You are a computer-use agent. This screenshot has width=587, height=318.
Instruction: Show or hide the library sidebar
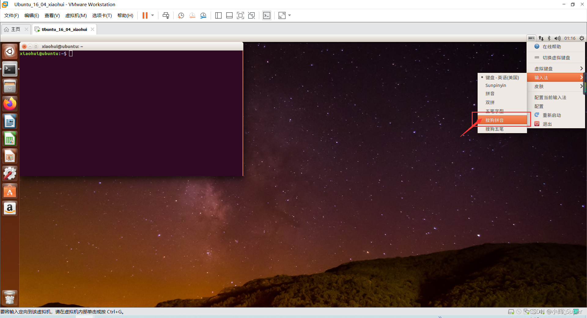(218, 16)
